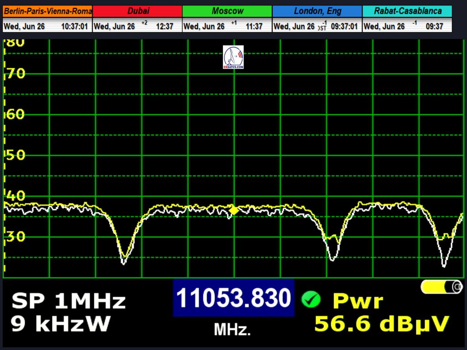Click the SP 1MHz span label
Image resolution: width=467 pixels, height=350 pixels.
pos(68,301)
